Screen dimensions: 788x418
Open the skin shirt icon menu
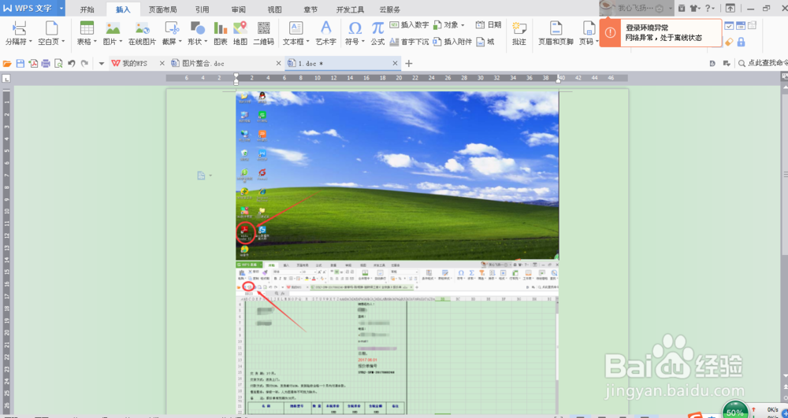coord(694,9)
